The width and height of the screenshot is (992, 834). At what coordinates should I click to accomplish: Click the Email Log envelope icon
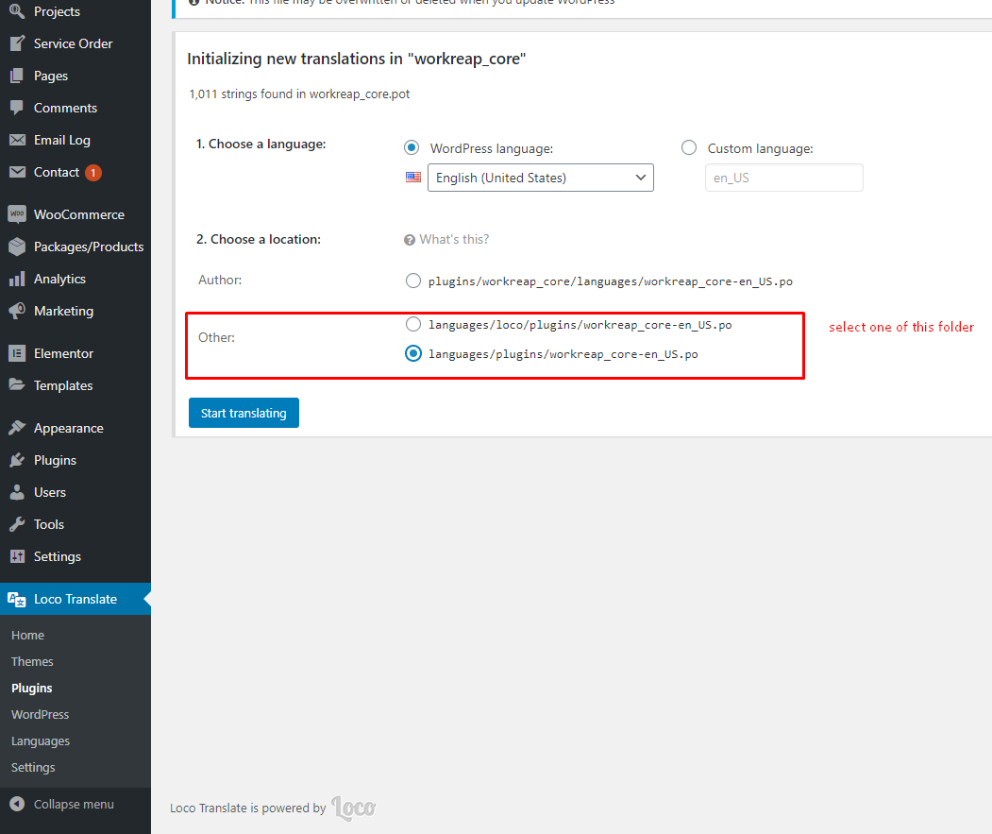[x=17, y=140]
